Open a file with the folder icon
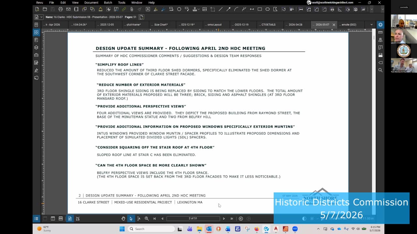This screenshot has width=417, height=234. pos(45,9)
